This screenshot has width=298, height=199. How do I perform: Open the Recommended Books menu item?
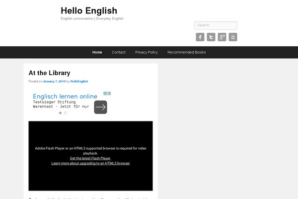click(187, 52)
